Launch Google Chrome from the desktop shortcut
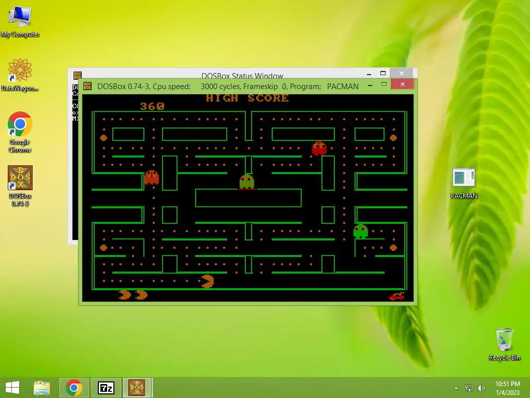This screenshot has height=398, width=530. click(x=20, y=132)
